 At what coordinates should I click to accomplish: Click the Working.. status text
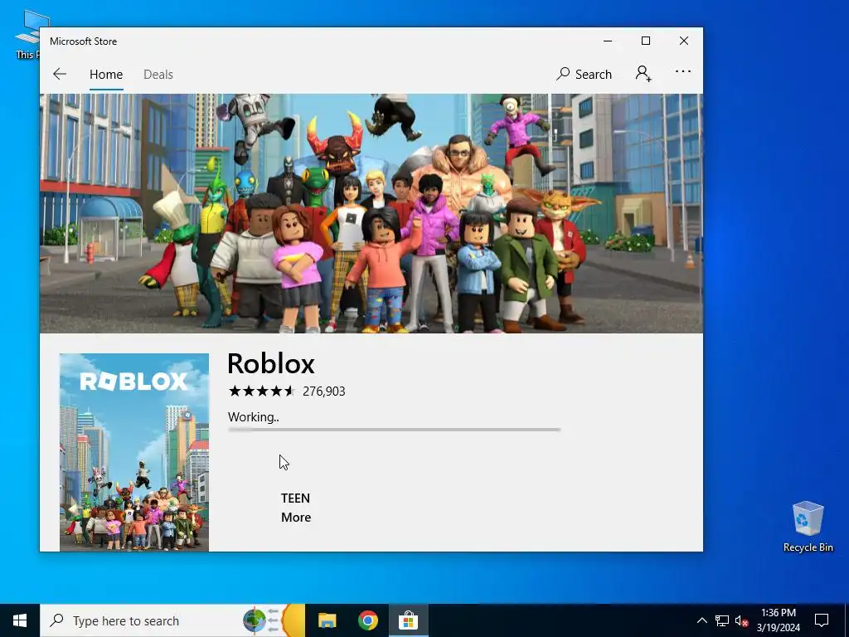254,417
